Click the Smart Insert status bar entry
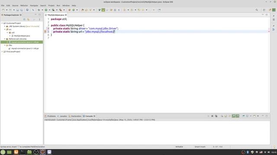The image size is (277, 155). pyautogui.click(x=200, y=146)
